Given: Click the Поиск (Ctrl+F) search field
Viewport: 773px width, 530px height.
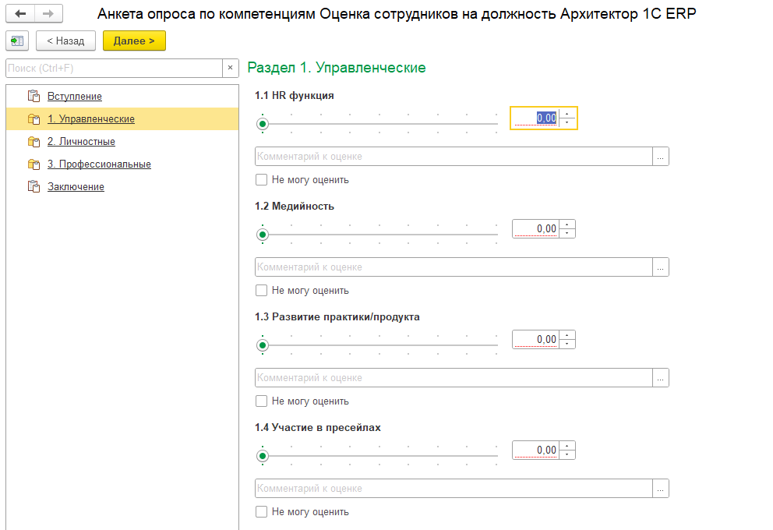Looking at the screenshot, I should point(113,69).
